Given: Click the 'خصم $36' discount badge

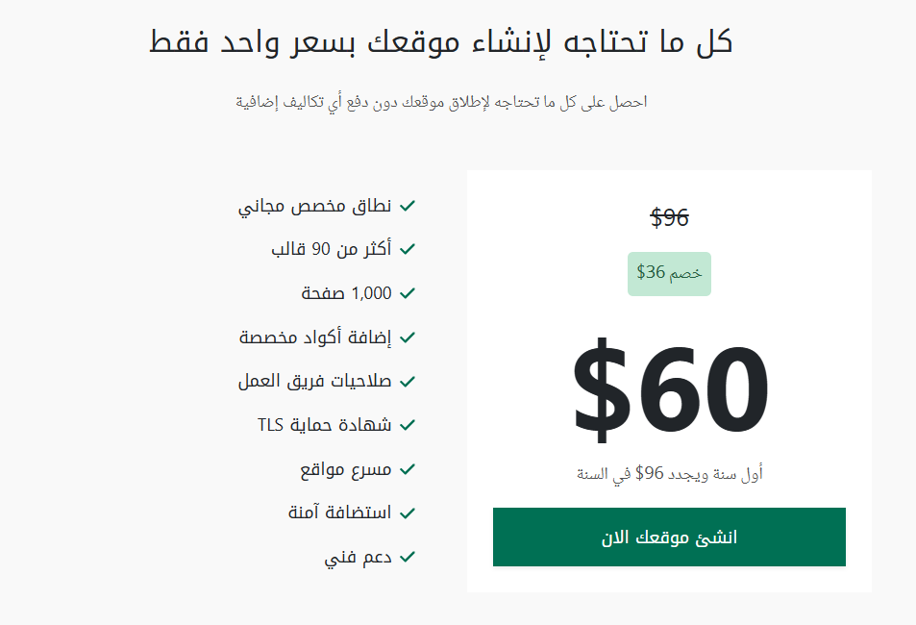Looking at the screenshot, I should coord(669,274).
